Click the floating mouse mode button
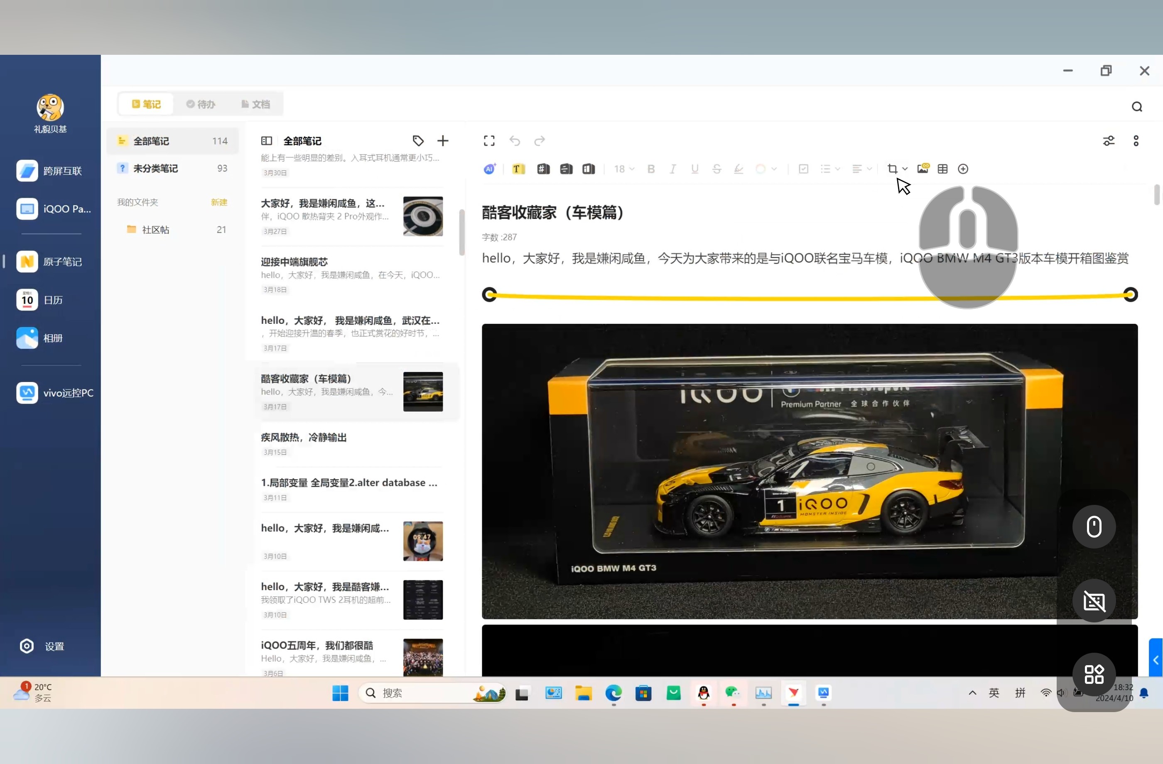Image resolution: width=1163 pixels, height=764 pixels. click(1094, 527)
